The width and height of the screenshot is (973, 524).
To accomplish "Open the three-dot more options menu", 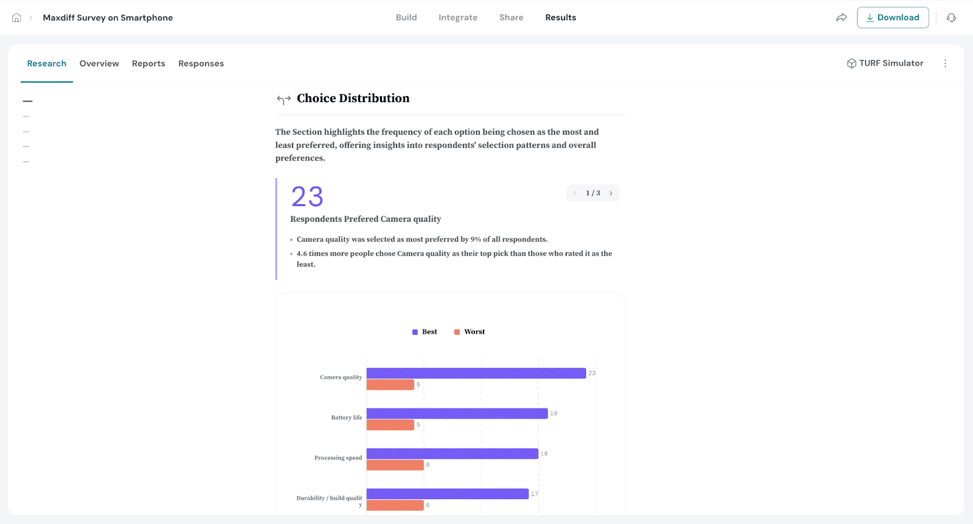I will click(945, 63).
